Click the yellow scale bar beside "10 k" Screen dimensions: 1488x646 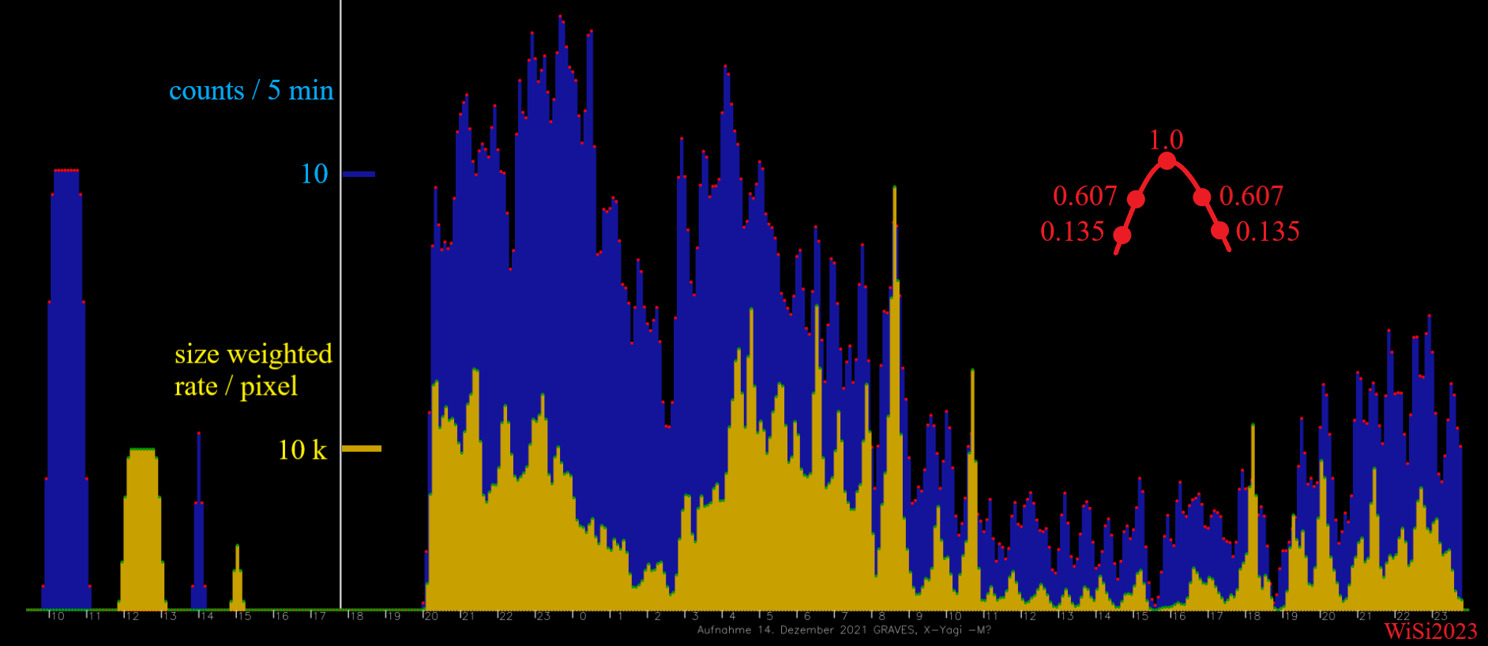pyautogui.click(x=362, y=449)
